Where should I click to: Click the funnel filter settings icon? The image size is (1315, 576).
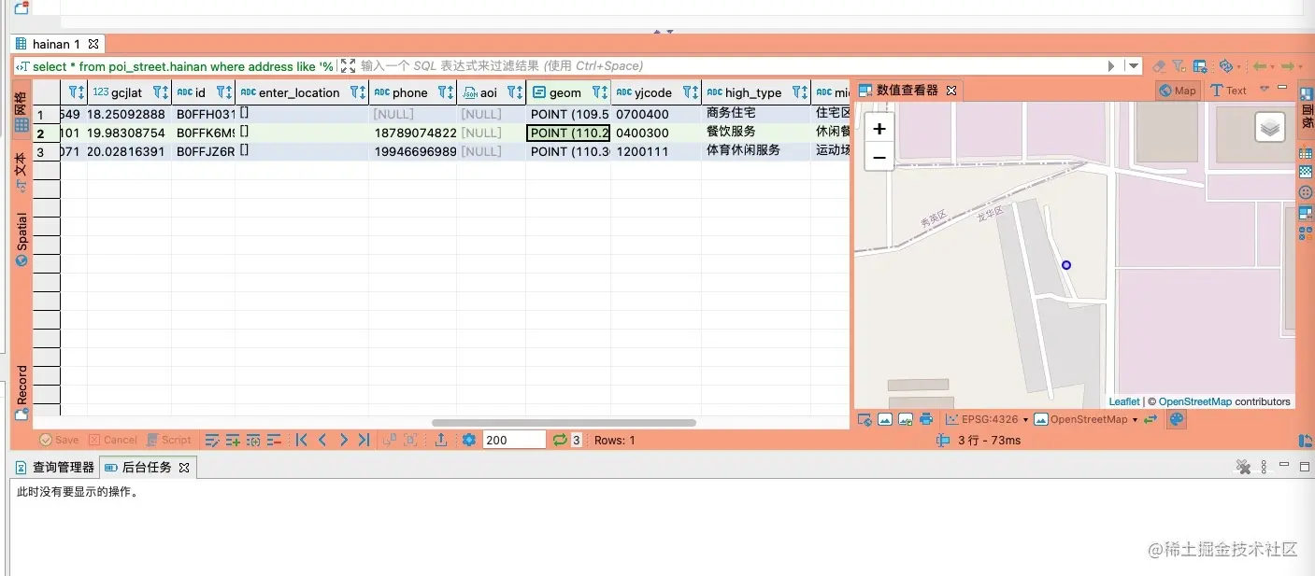tap(1179, 66)
